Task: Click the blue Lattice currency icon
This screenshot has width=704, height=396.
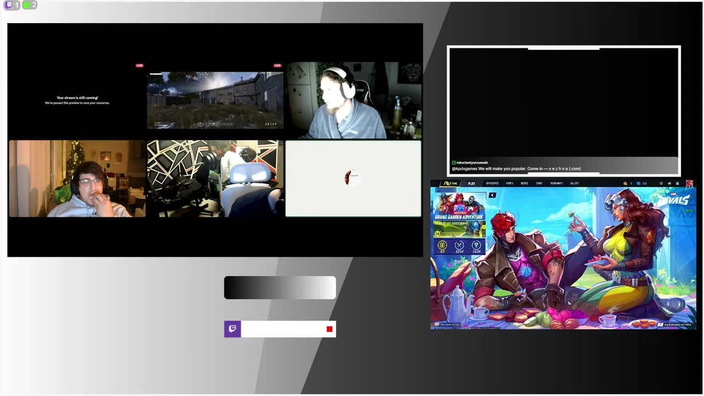Action: [x=638, y=184]
